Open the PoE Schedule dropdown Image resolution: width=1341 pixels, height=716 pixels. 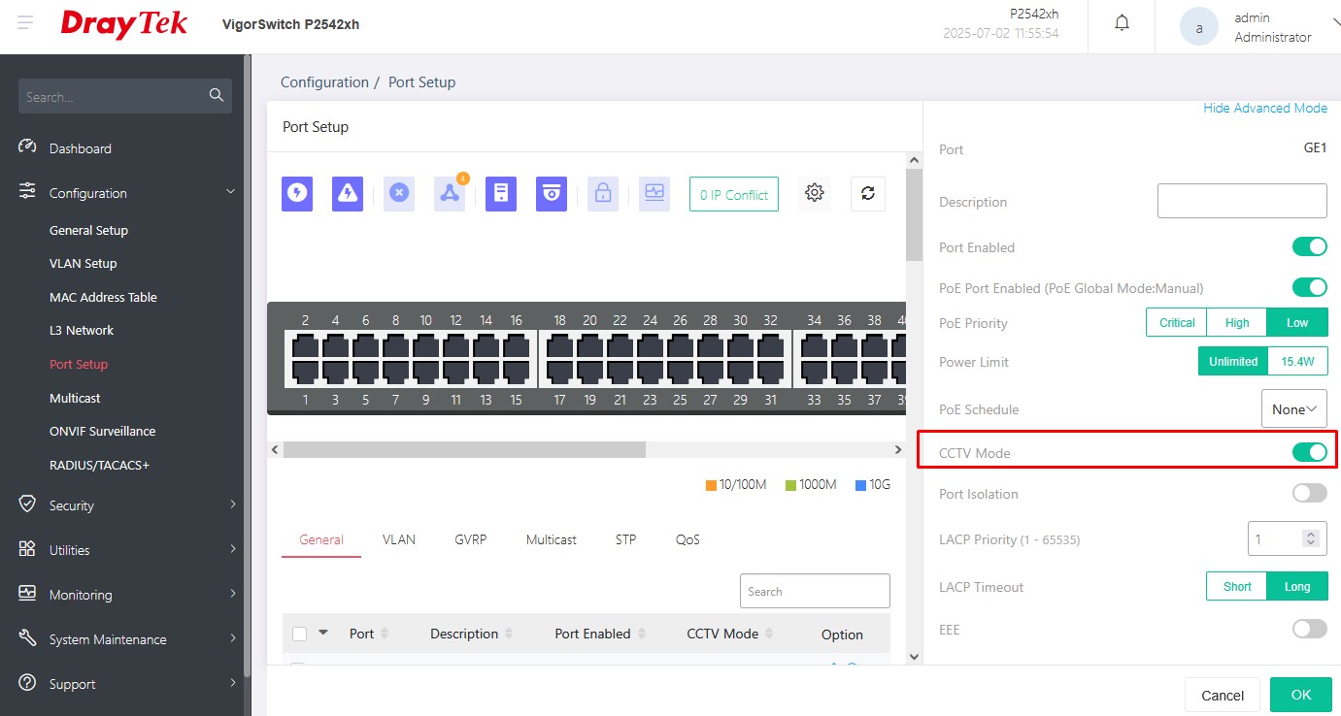coord(1293,409)
